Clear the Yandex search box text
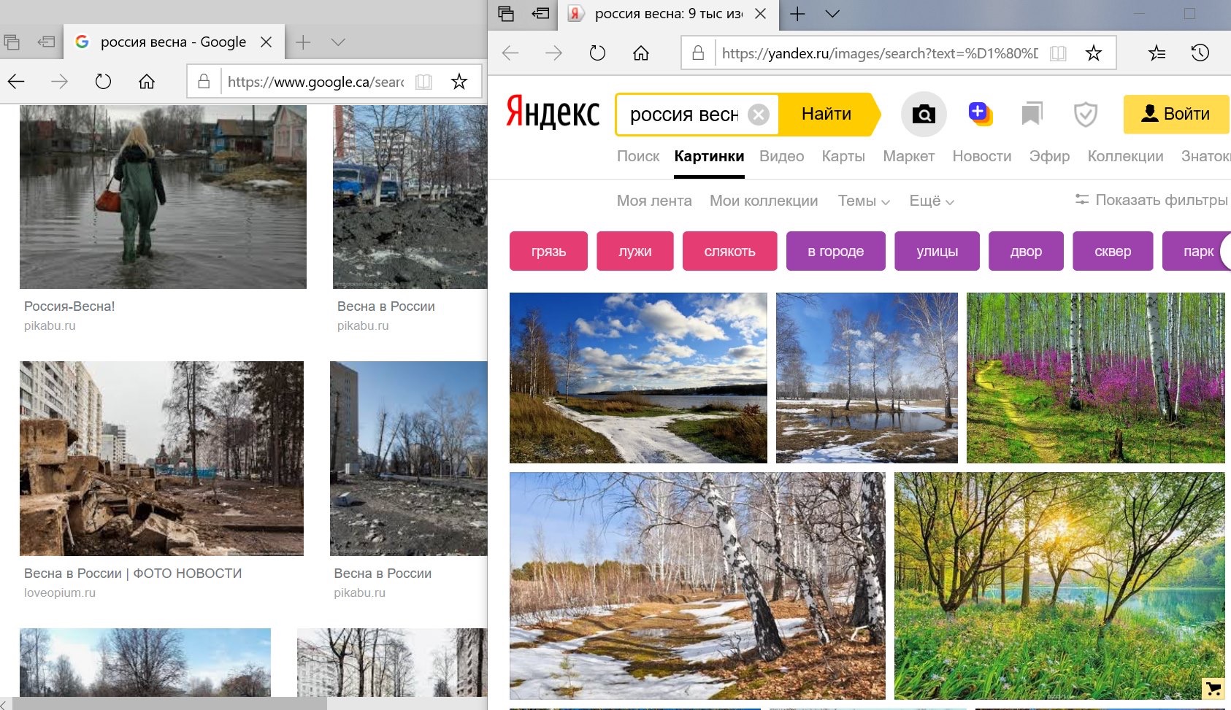1231x710 pixels. click(759, 115)
